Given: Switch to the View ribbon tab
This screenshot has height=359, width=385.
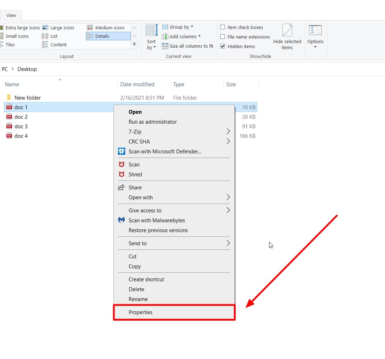Looking at the screenshot, I should 11,15.
